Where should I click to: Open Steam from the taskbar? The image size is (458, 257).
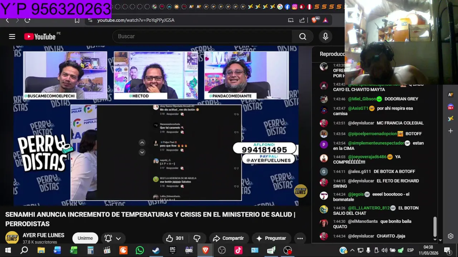coord(156,250)
